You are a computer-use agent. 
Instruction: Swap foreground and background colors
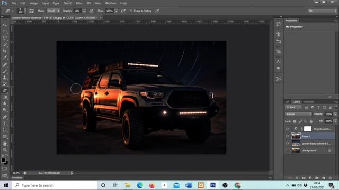pyautogui.click(x=7, y=155)
